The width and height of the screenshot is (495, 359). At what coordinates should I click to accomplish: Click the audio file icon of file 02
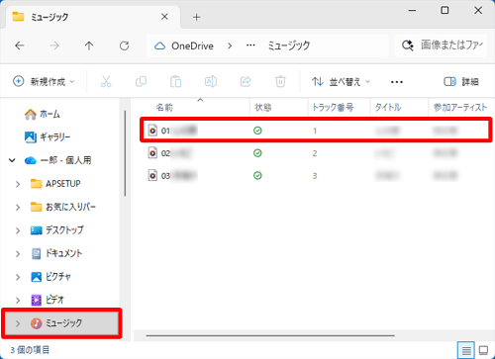click(152, 153)
